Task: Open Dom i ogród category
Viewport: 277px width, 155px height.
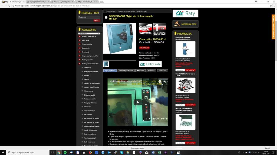Action: pos(85,40)
